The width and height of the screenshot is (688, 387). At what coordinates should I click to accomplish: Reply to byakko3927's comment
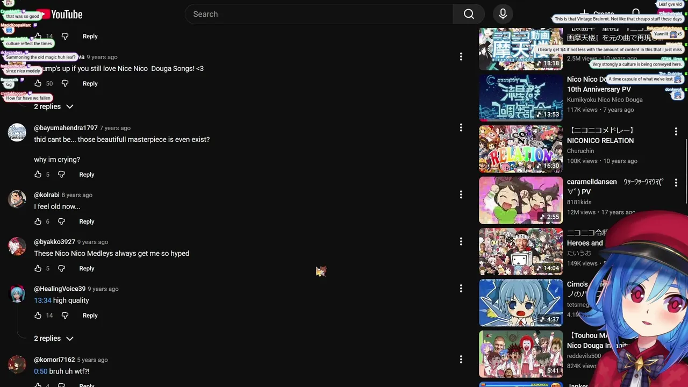pos(87,268)
